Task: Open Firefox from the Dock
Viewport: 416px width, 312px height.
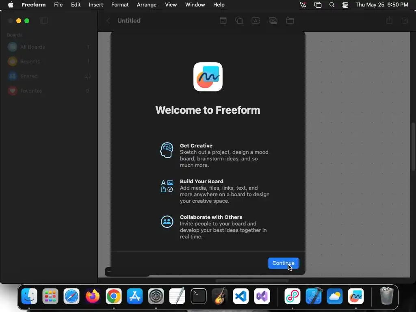Action: [93, 296]
